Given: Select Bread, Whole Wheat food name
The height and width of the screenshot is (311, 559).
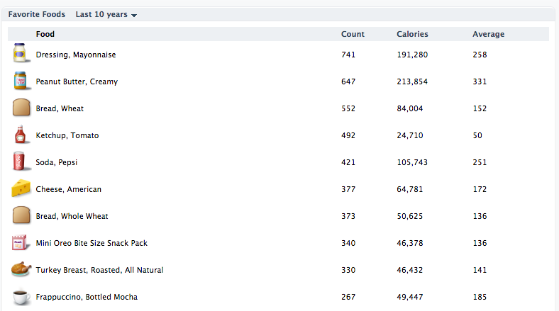Looking at the screenshot, I should (72, 216).
